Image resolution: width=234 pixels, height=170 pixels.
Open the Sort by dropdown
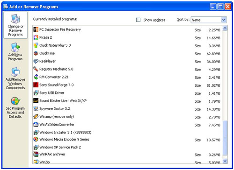224,20
